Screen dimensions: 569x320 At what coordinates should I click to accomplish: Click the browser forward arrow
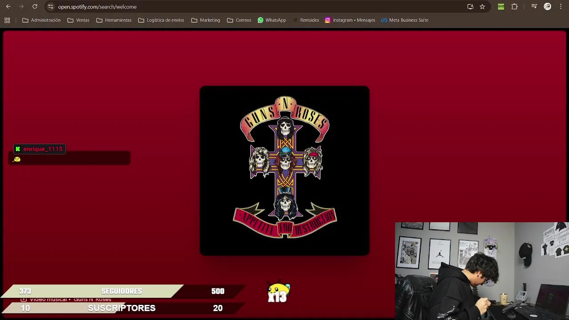21,7
